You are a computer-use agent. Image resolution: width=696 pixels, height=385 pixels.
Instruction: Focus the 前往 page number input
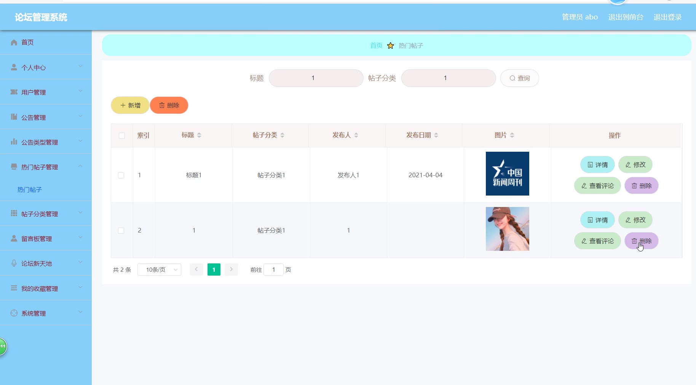point(273,269)
